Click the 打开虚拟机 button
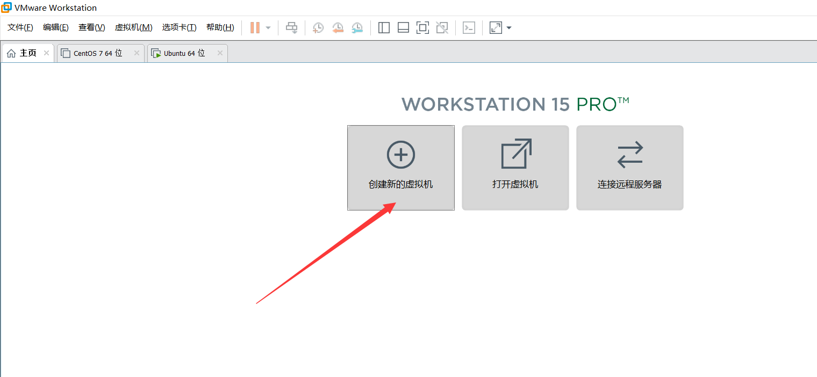The height and width of the screenshot is (377, 817). tap(515, 168)
